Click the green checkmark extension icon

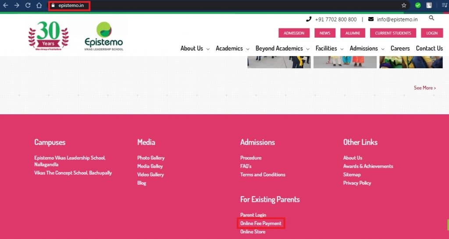click(418, 5)
